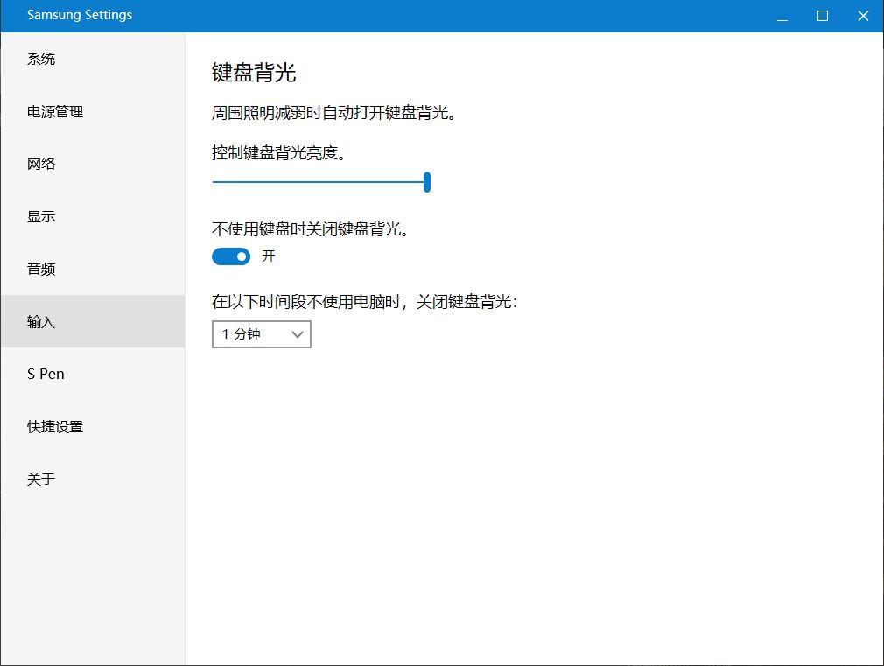Click the 键盘背光 page heading
This screenshot has width=884, height=666.
[252, 73]
